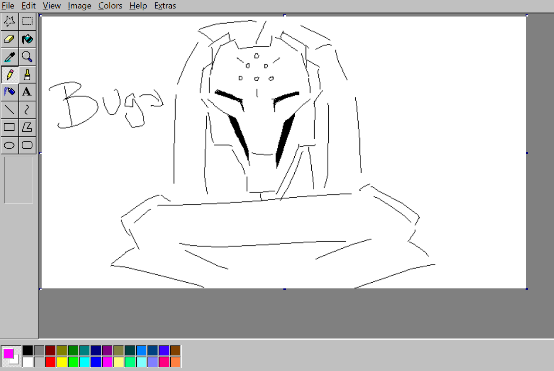Choose the Pencil tool
Viewport: 554px width, 371px height.
coord(9,75)
